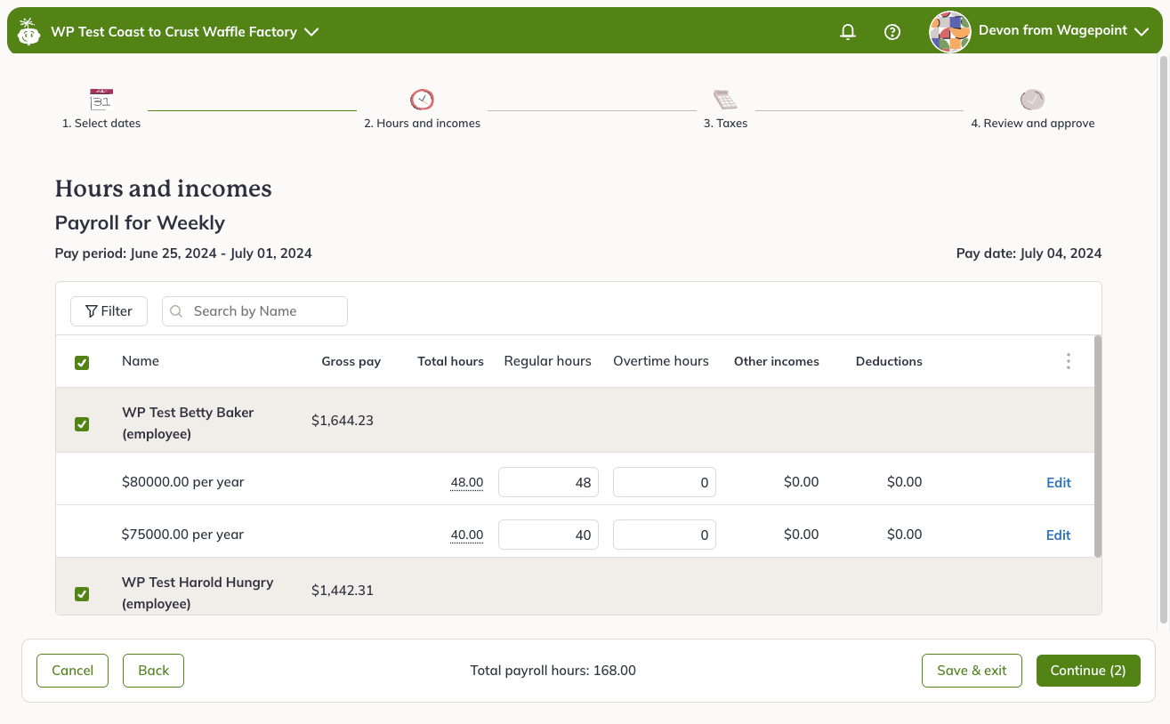Go to step 1. Select dates
1170x724 pixels.
pyautogui.click(x=101, y=124)
